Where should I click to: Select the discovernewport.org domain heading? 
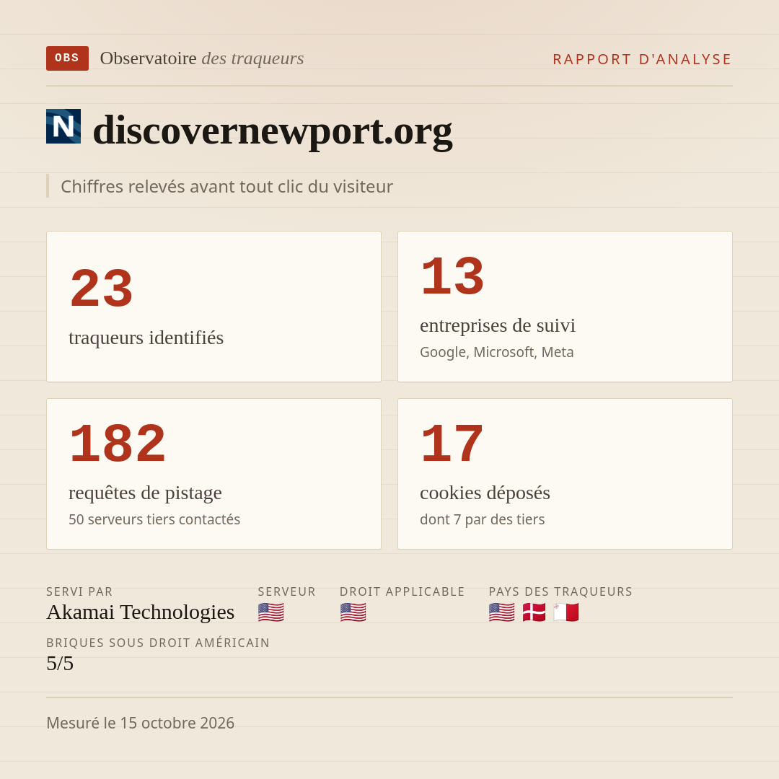tap(273, 130)
